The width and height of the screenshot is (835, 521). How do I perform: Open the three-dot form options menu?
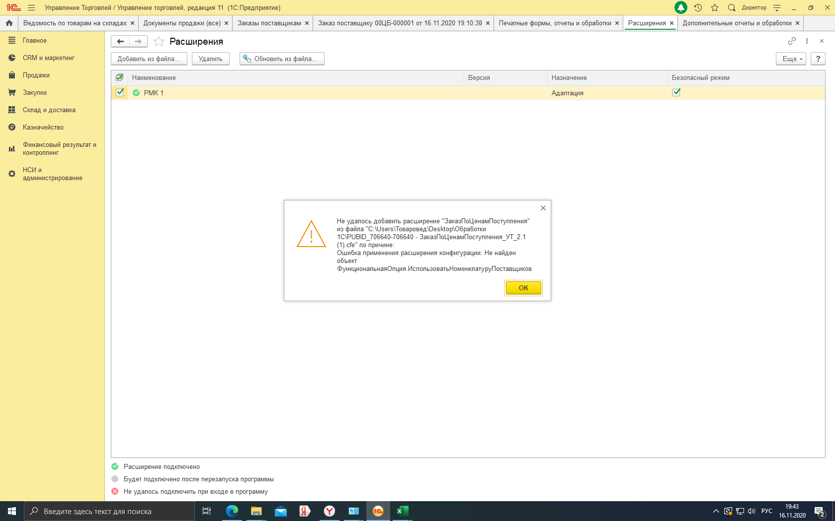(807, 41)
